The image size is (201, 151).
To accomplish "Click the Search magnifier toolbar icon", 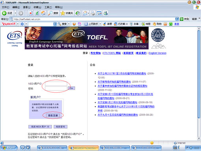I will click(x=50, y=13).
